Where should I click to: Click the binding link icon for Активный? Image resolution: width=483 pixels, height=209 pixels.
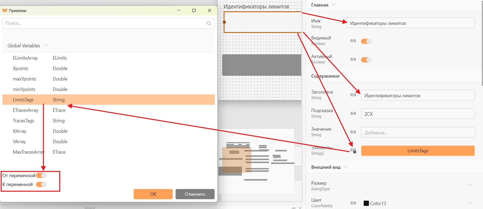click(353, 59)
